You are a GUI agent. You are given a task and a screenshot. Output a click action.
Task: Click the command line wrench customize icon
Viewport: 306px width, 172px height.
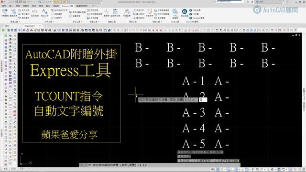pos(86,165)
